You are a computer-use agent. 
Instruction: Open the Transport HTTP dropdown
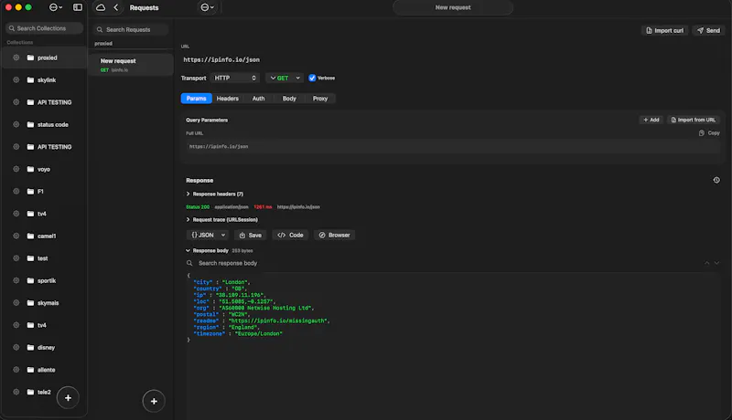pos(235,79)
